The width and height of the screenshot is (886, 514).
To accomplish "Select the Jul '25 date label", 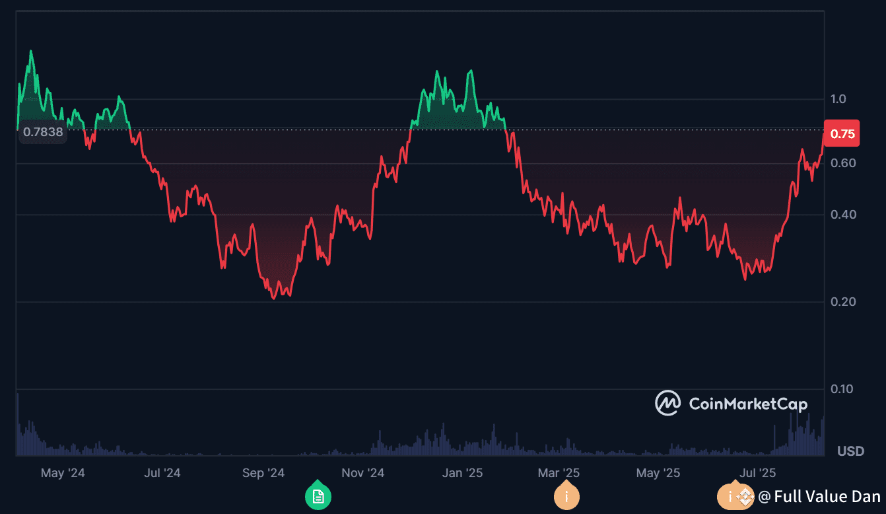I will pyautogui.click(x=757, y=473).
